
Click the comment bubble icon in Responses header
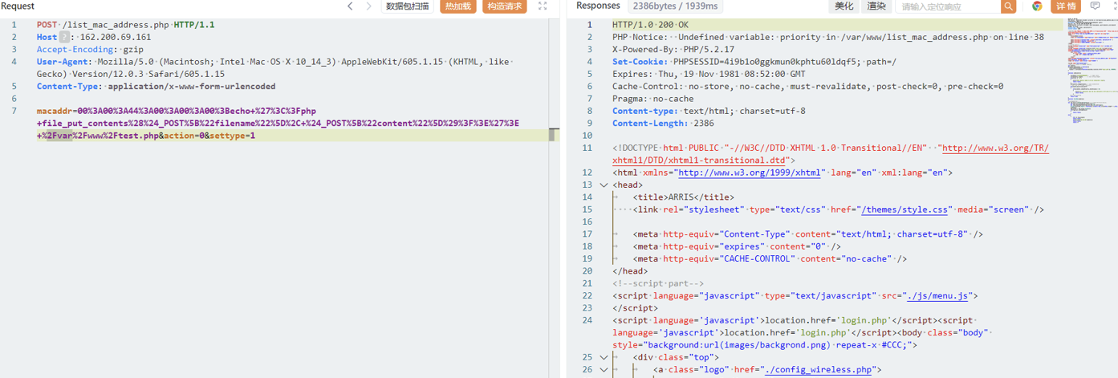tap(1095, 6)
